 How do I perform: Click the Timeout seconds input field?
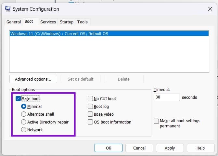[x=167, y=97]
